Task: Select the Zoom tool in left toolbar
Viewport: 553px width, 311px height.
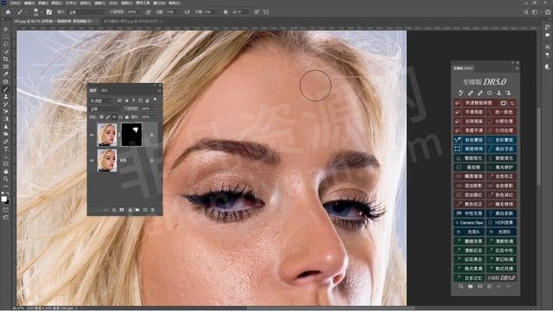Action: tap(6, 179)
